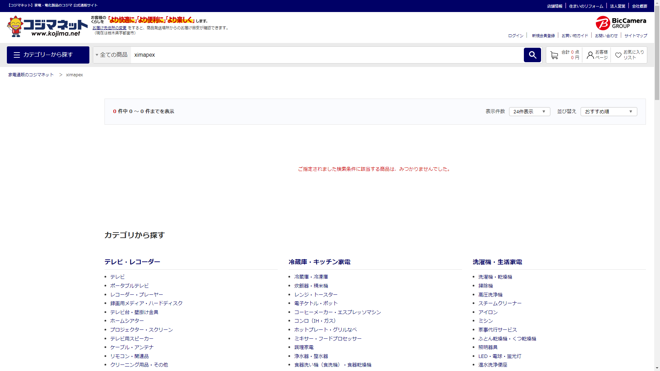This screenshot has width=660, height=371.
Task: Click the Kojima Net logo
Action: (47, 26)
